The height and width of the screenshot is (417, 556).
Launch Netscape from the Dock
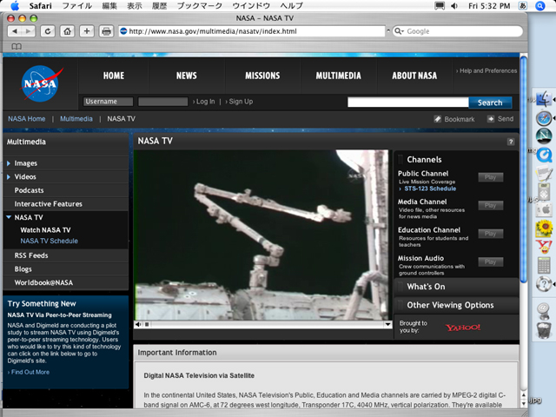tap(544, 136)
